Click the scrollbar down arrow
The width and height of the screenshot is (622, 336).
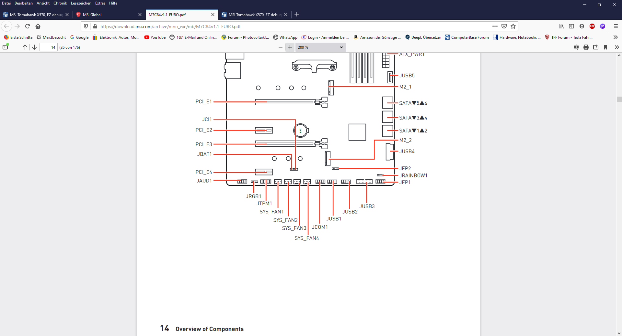619,333
